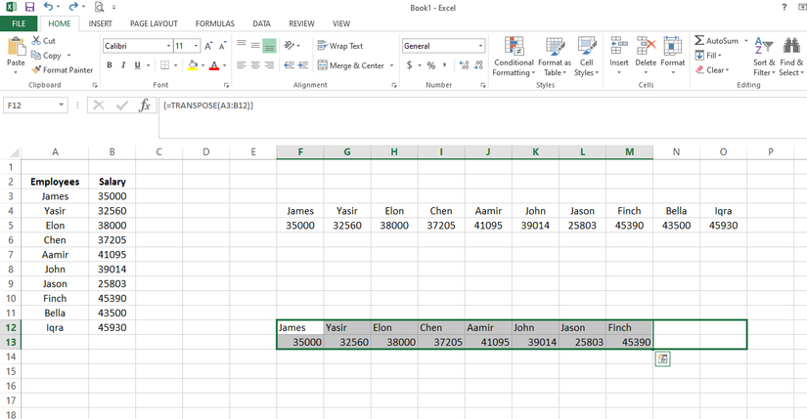This screenshot has width=807, height=419.
Task: Open the General number format dropdown
Action: tap(480, 46)
